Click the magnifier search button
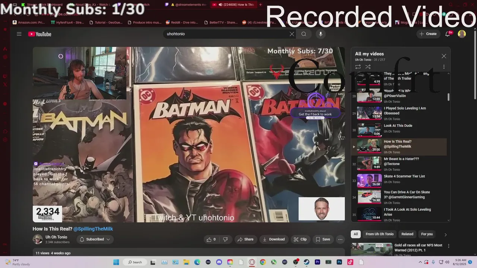 pyautogui.click(x=304, y=34)
